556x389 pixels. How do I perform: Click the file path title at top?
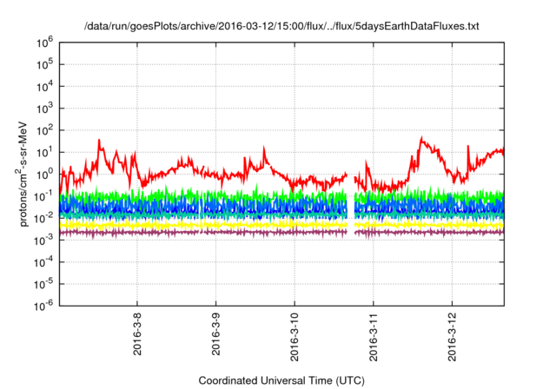(x=281, y=26)
